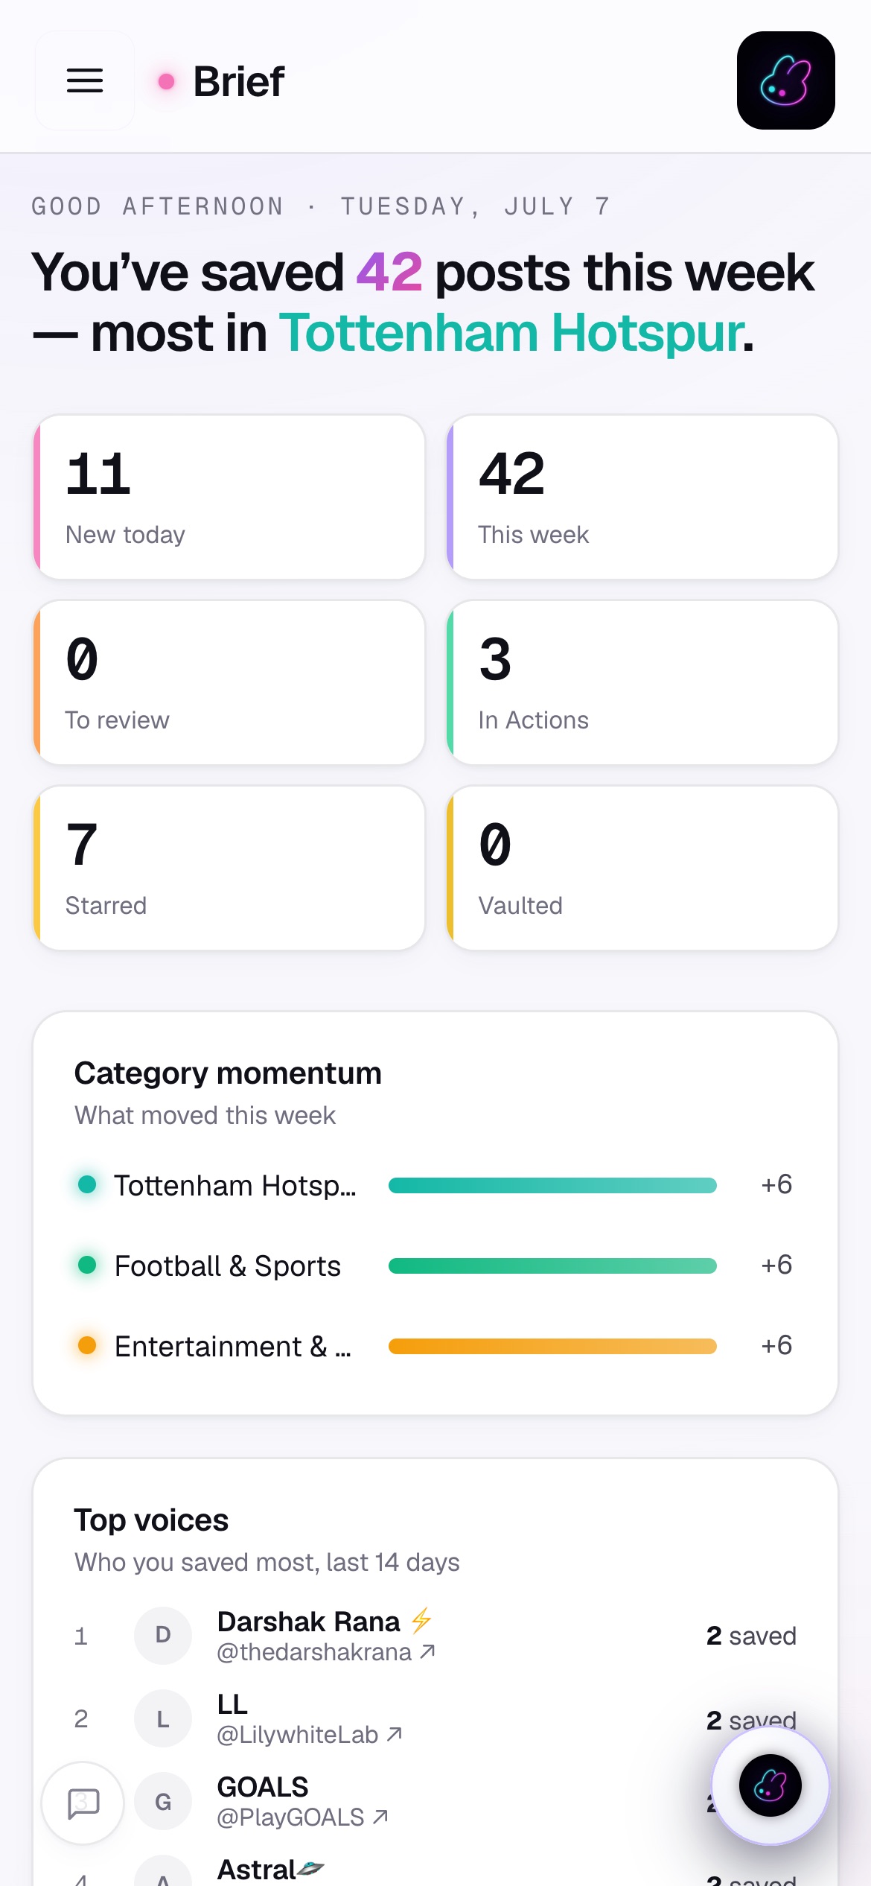
Task: Open the In Actions stat card
Action: pos(642,682)
